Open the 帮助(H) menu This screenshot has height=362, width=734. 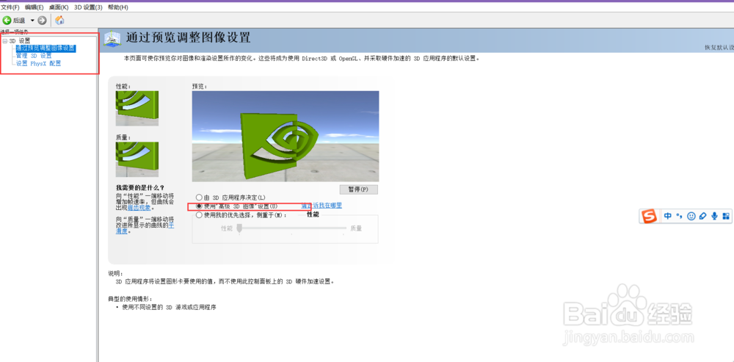tap(117, 7)
